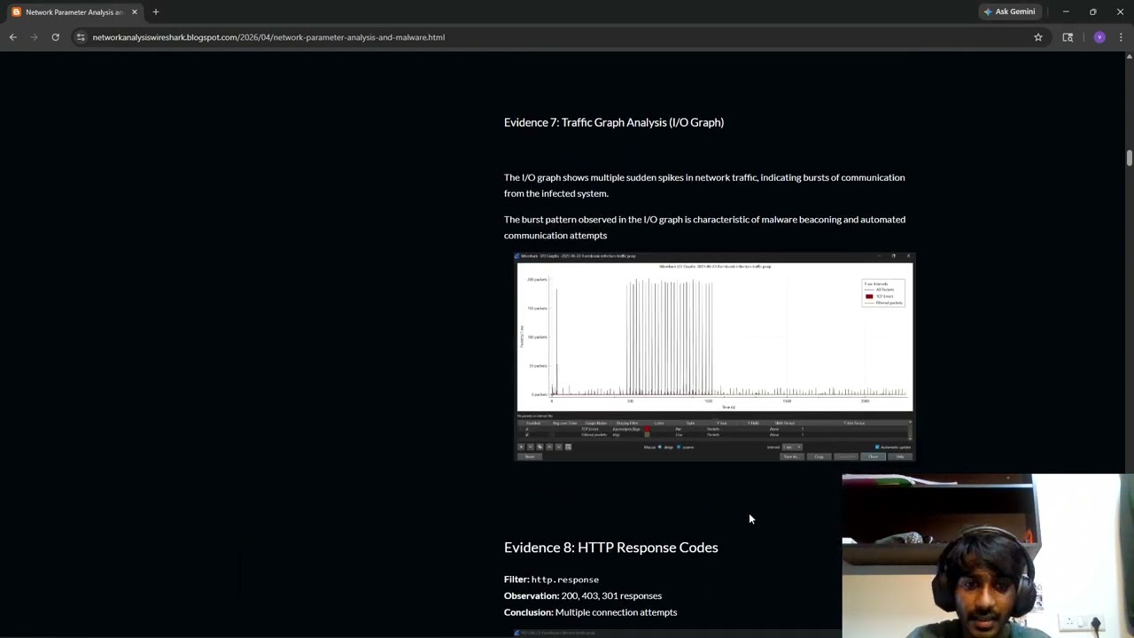Click the 'Filter: http.response' line
This screenshot has width=1134, height=638.
coord(551,580)
